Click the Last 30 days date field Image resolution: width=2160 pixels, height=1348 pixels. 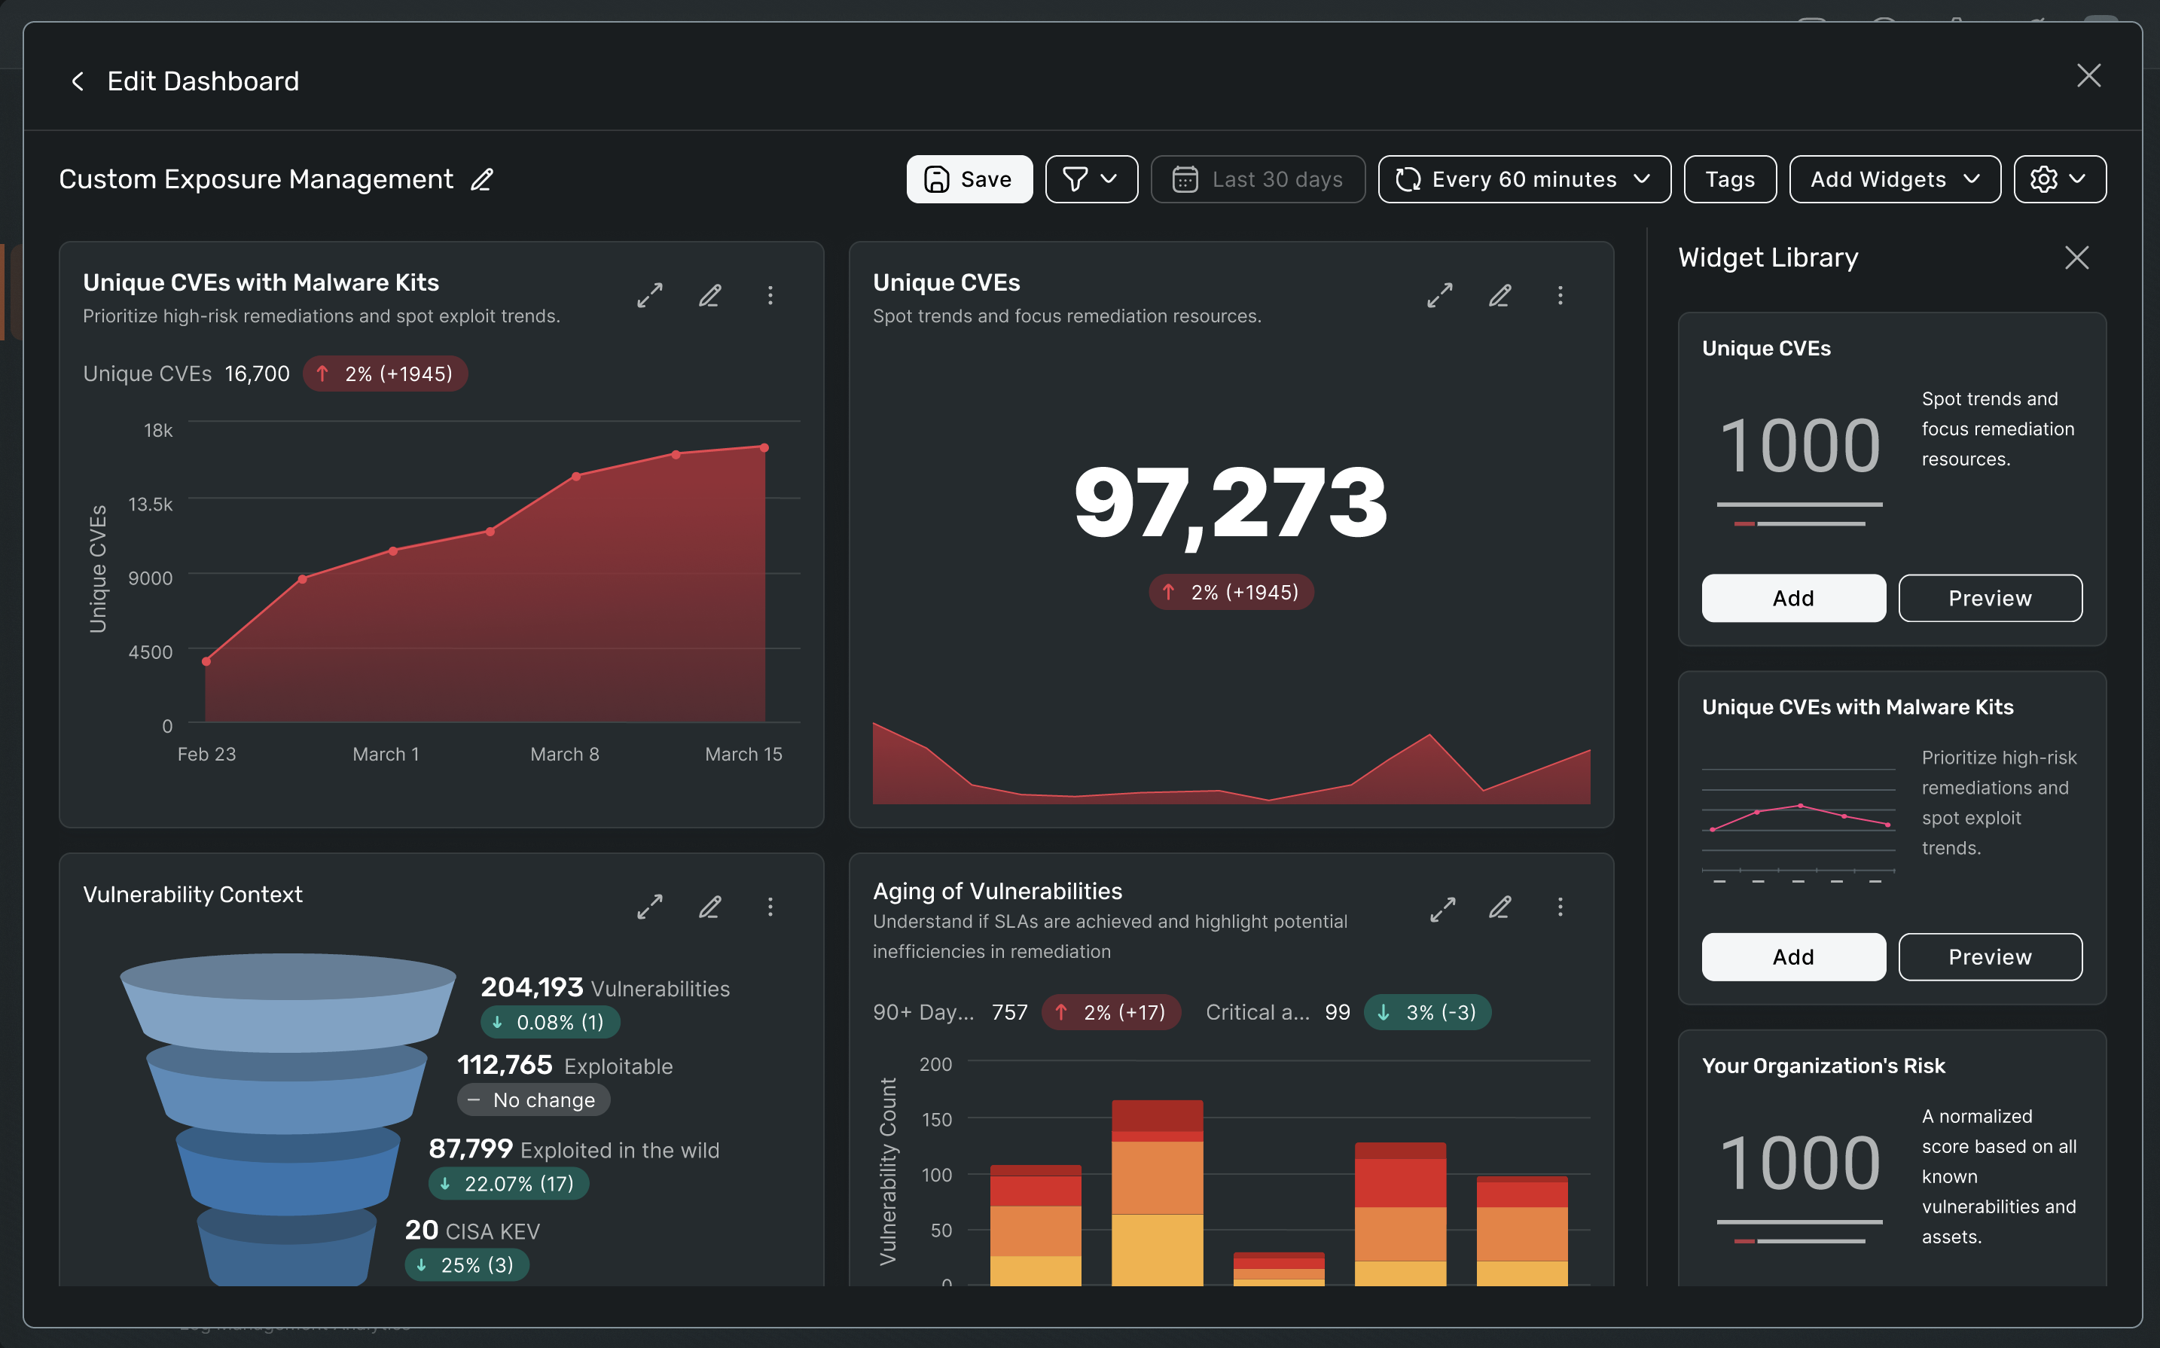pos(1258,179)
